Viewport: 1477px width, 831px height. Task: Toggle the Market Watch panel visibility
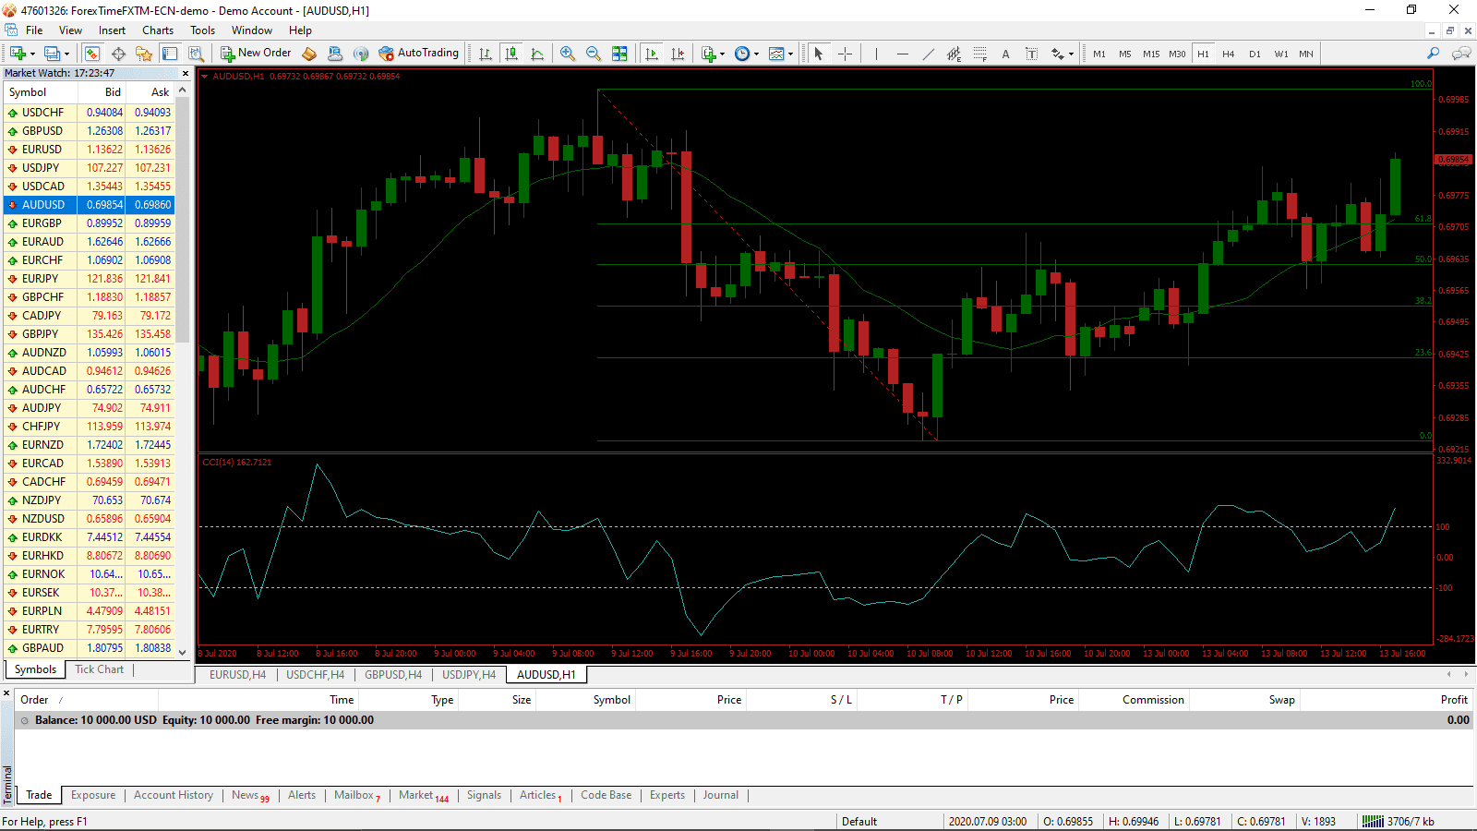91,53
